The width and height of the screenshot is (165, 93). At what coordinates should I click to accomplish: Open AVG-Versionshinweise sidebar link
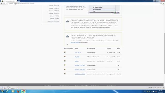[53, 21]
